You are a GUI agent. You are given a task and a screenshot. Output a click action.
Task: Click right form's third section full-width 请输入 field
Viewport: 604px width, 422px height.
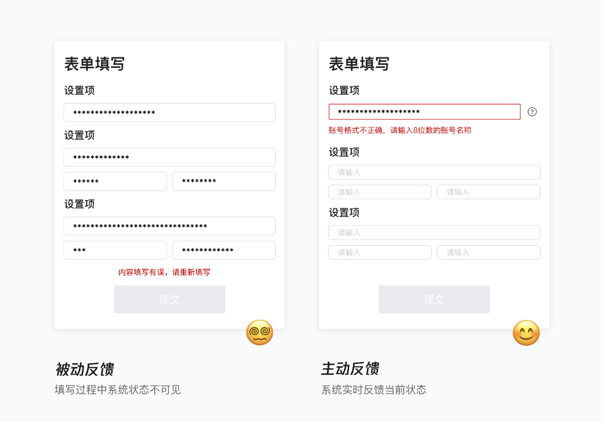[x=434, y=233]
